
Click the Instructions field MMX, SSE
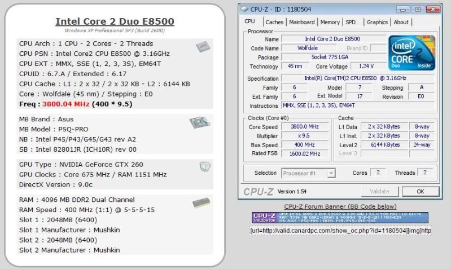[x=357, y=105]
